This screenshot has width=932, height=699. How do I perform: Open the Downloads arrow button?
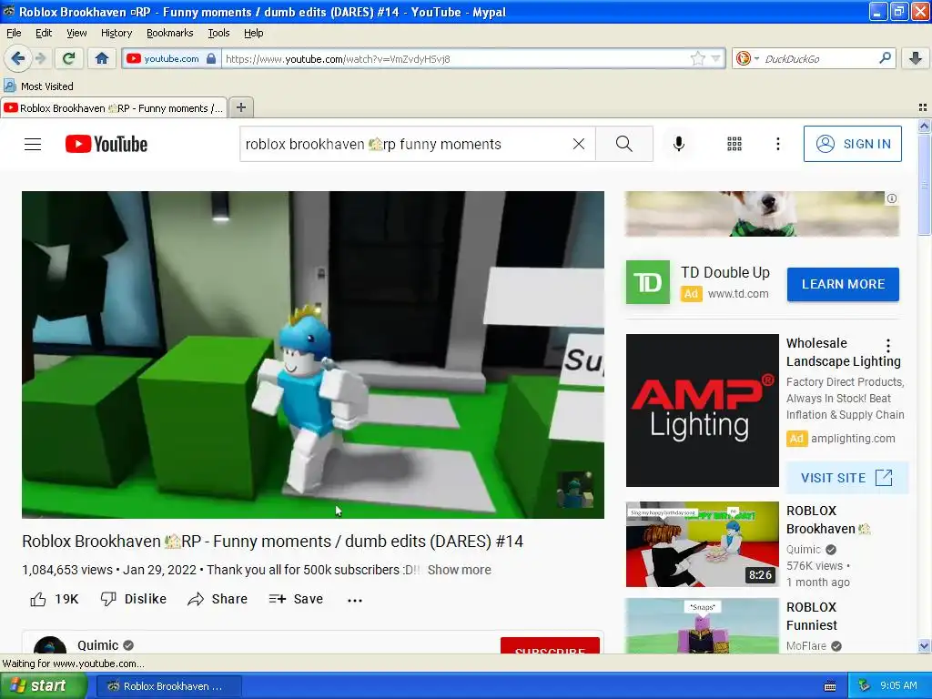(x=916, y=58)
